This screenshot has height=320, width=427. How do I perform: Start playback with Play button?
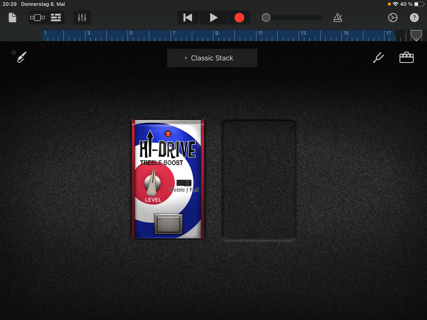(x=213, y=18)
